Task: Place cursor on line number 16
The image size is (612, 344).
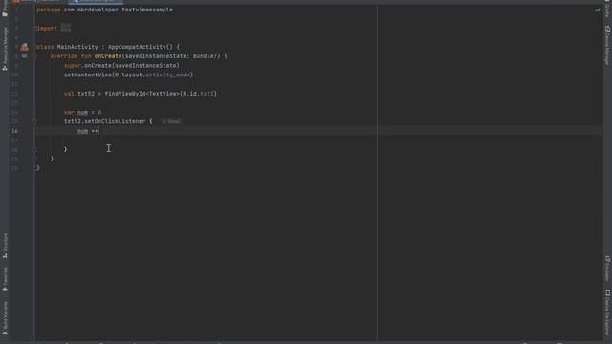Action: point(14,131)
